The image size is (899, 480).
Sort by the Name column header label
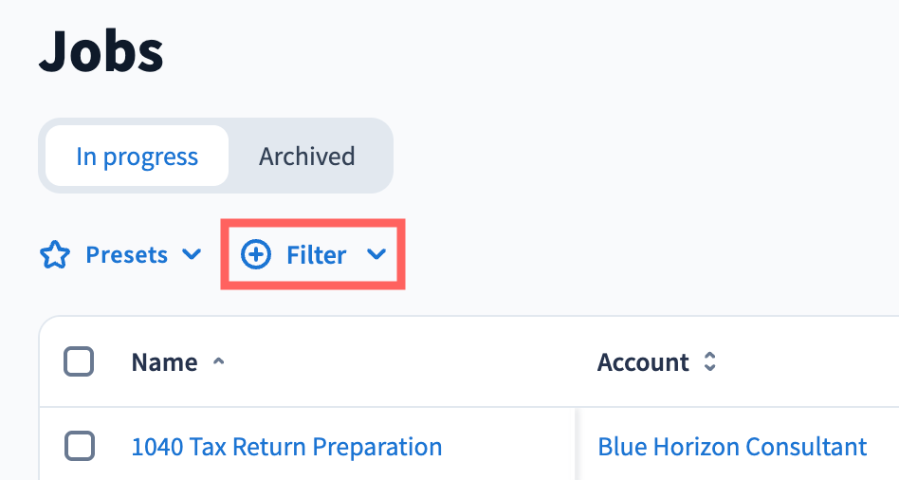coord(164,361)
